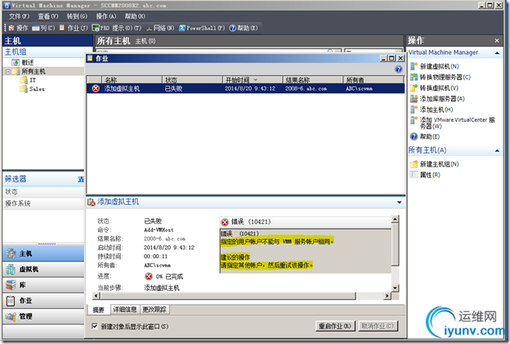
Task: Click 帮助 in the actions pane
Action: pyautogui.click(x=425, y=136)
